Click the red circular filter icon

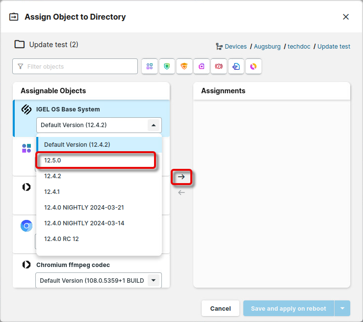[x=219, y=66]
